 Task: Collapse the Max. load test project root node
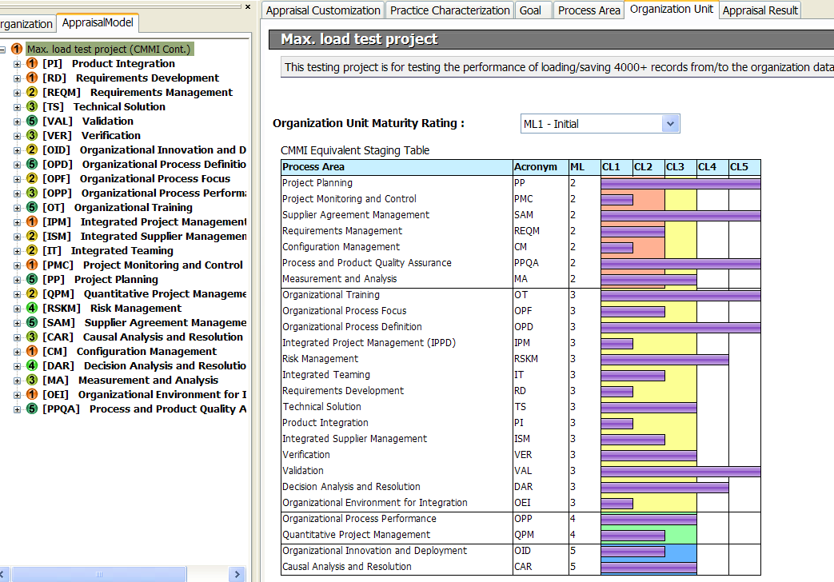(x=2, y=50)
